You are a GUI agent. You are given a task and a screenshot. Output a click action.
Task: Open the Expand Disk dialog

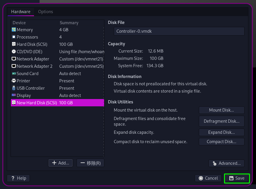tap(221, 132)
